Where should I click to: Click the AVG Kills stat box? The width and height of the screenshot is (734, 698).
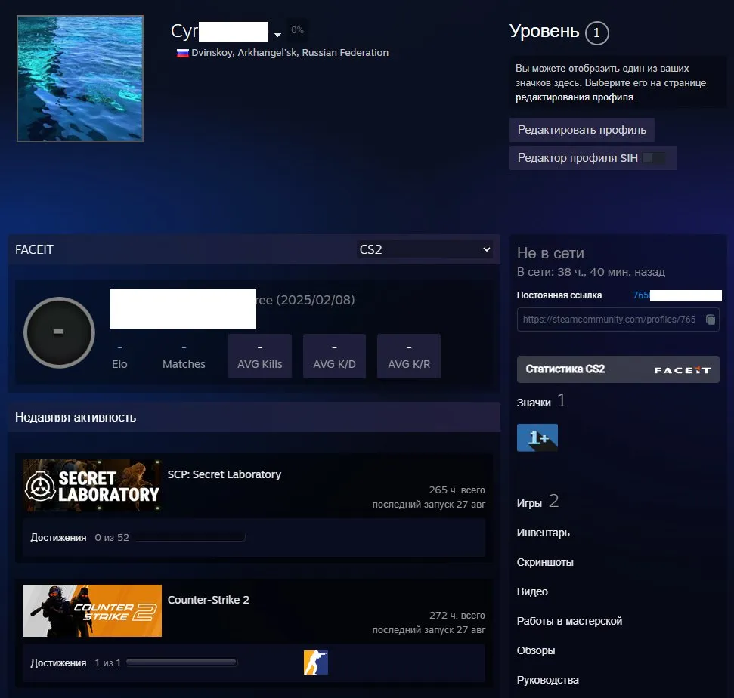260,356
